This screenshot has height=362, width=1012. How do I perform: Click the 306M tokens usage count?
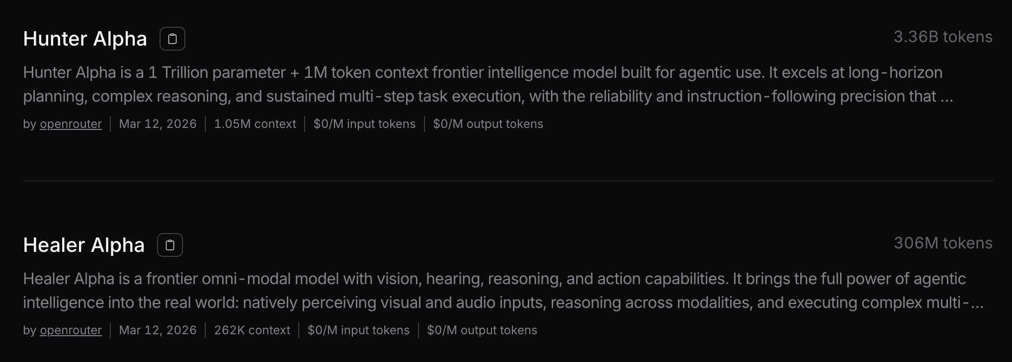pyautogui.click(x=942, y=243)
